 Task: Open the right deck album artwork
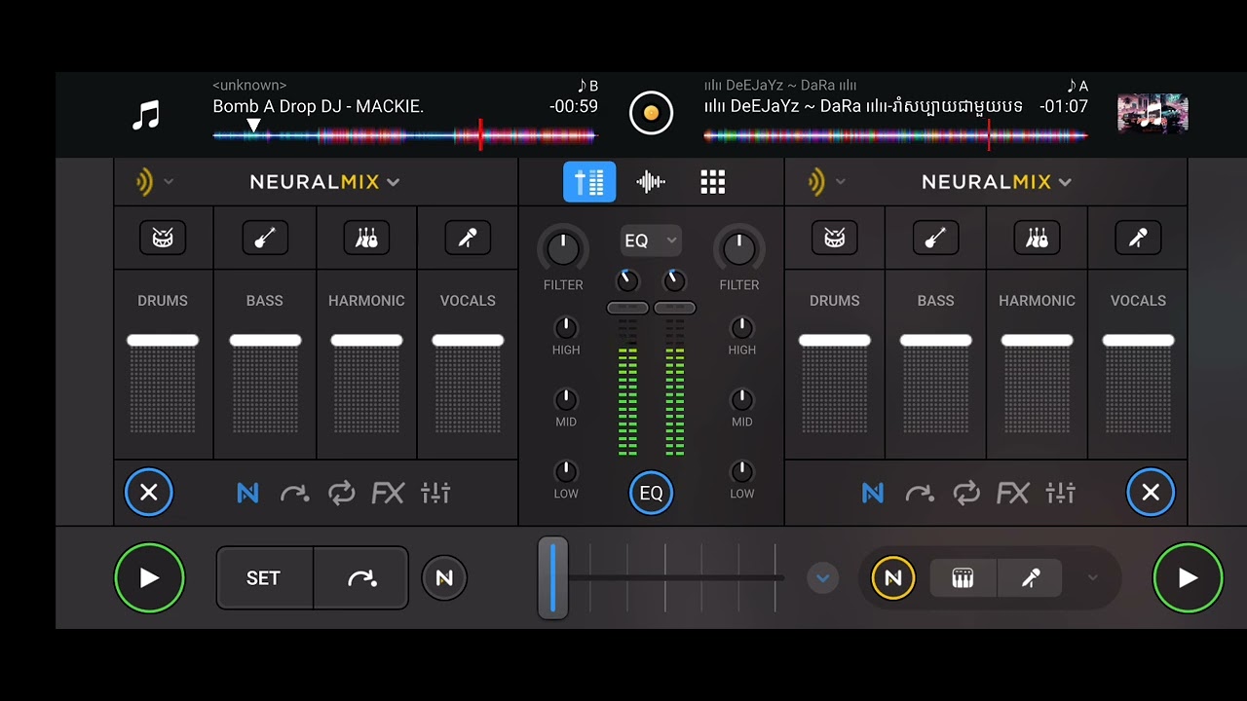[x=1153, y=113]
